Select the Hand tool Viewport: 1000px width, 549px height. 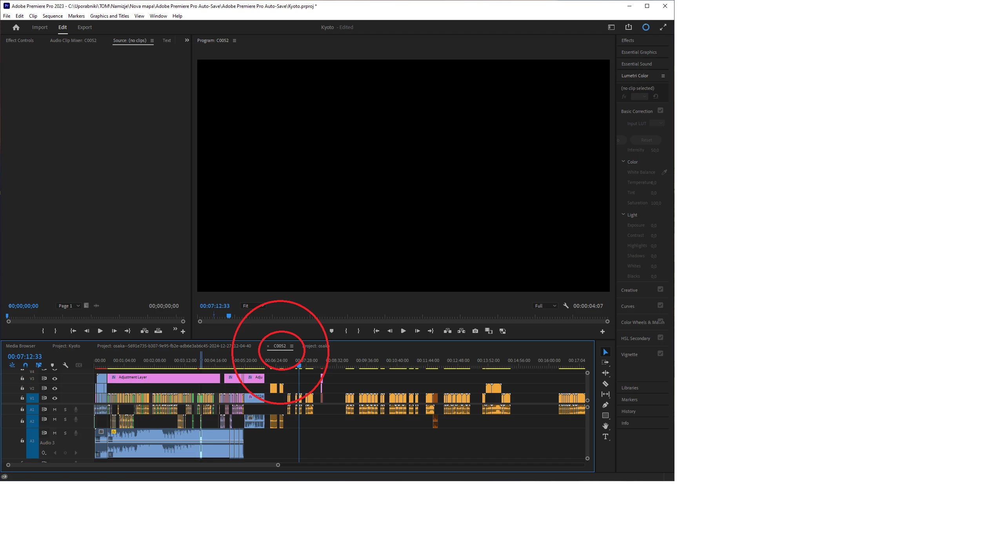pos(605,426)
